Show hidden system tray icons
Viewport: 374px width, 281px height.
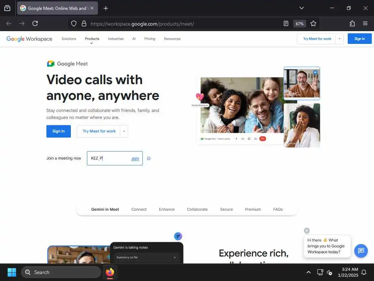[x=308, y=272]
